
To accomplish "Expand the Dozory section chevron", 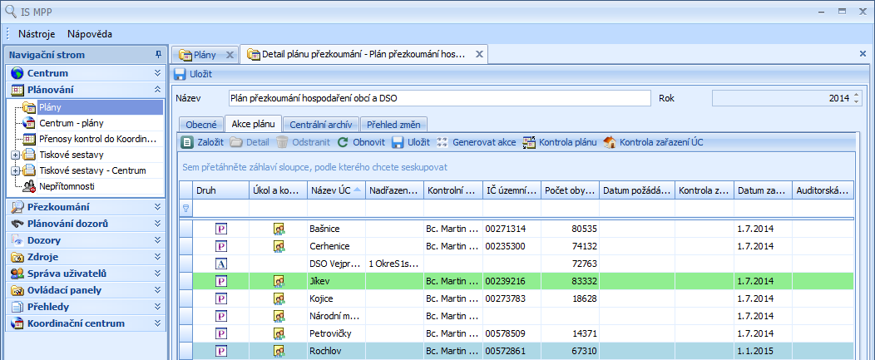I will (157, 240).
